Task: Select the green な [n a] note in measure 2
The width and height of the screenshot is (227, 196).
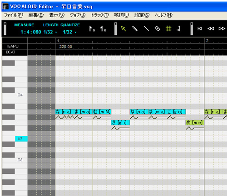Action: pos(213,112)
